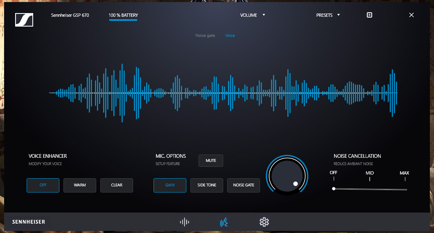Click the add preset plus icon
Screen dimensions: 434x233
369,15
